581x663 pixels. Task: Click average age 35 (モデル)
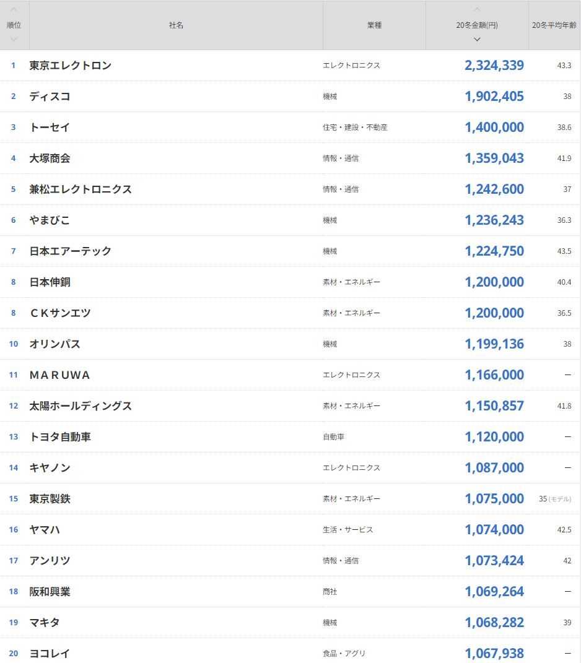tap(555, 499)
